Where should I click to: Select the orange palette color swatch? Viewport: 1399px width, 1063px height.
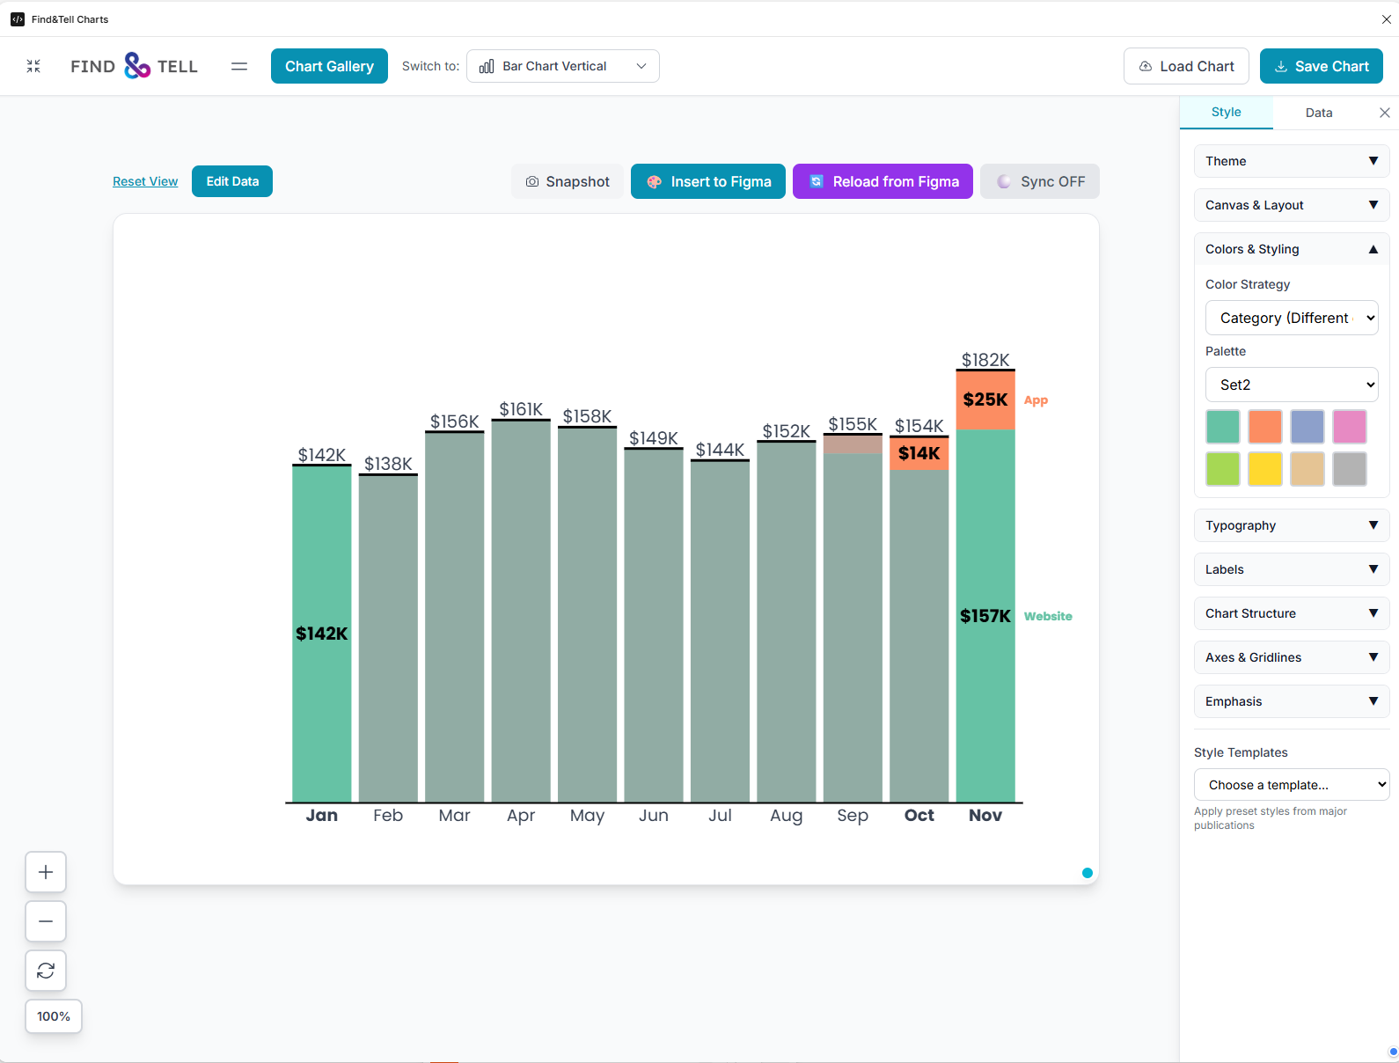[x=1264, y=427]
